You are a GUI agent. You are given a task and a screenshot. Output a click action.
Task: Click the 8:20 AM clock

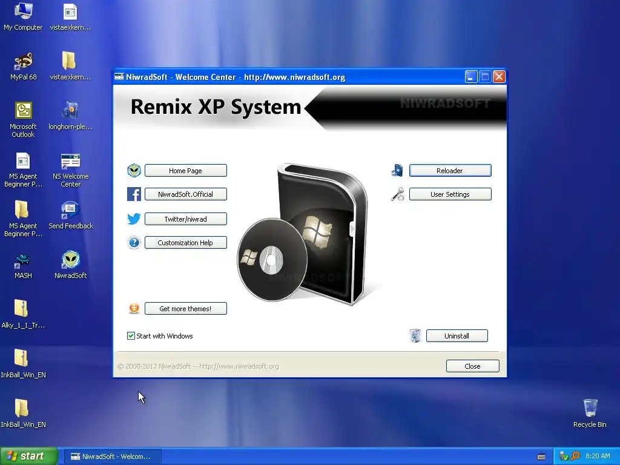pos(598,456)
